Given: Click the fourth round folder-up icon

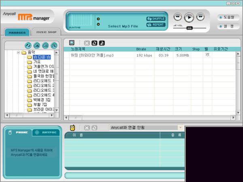Looking at the screenshot, I should click(x=54, y=45).
